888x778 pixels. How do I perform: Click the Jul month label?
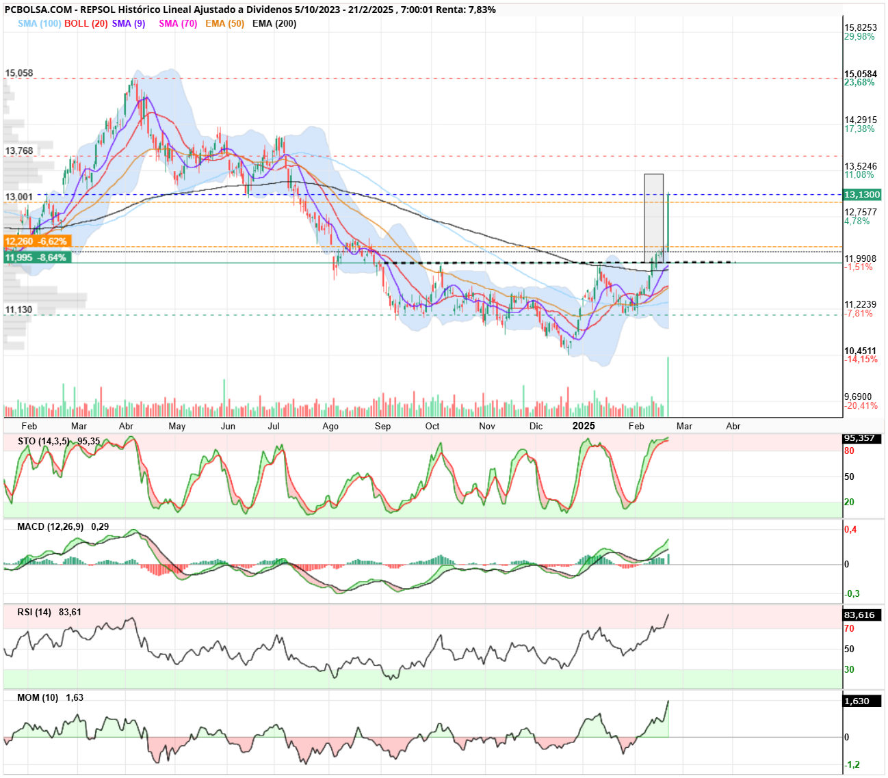pos(274,426)
